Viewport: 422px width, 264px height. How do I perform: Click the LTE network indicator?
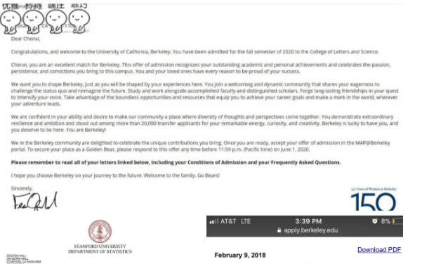pos(246,221)
